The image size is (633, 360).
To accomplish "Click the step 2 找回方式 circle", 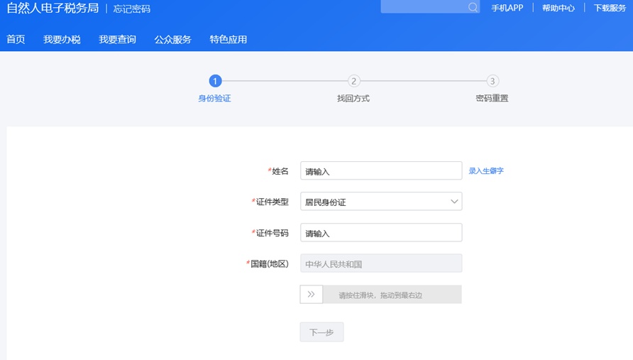I will click(353, 81).
